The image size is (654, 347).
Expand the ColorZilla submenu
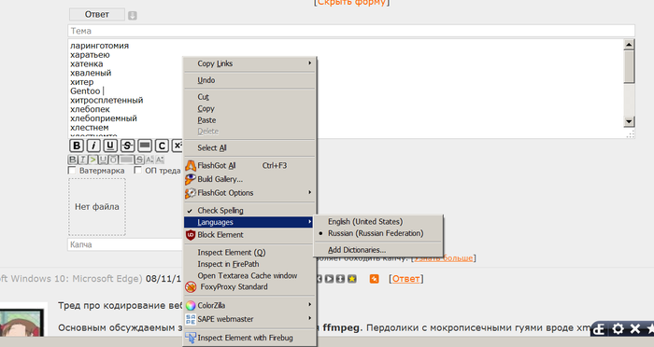coord(249,306)
